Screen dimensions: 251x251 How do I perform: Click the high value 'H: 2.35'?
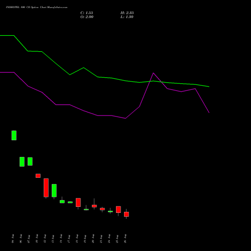pos(127,13)
